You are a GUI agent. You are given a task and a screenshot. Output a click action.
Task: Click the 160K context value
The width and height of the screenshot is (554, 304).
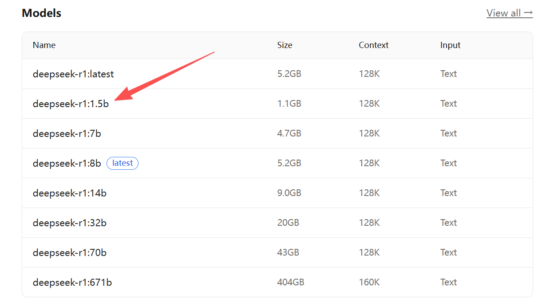[x=369, y=282]
